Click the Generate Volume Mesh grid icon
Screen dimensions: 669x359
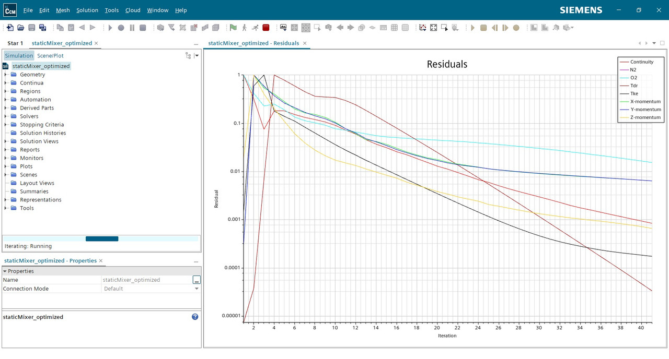point(216,28)
